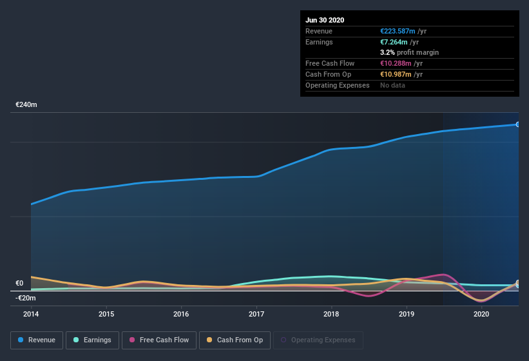Screen dimensions: 529x361
Task: Click the pink Free Cash Flow dot
Action: coord(132,340)
